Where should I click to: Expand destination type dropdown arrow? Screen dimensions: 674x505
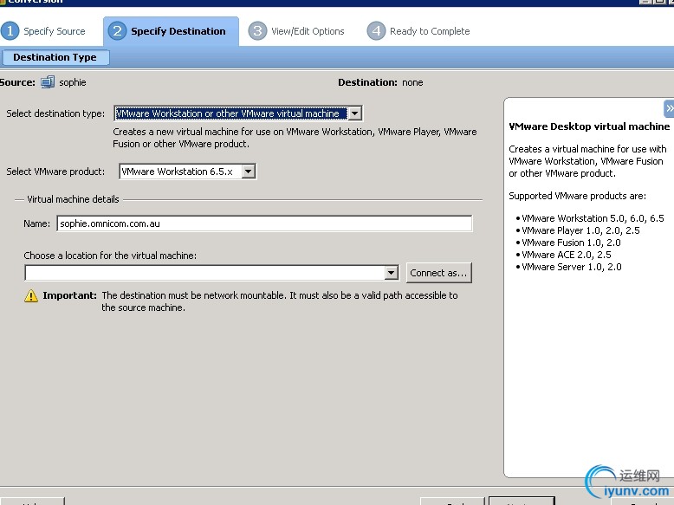[x=354, y=113]
